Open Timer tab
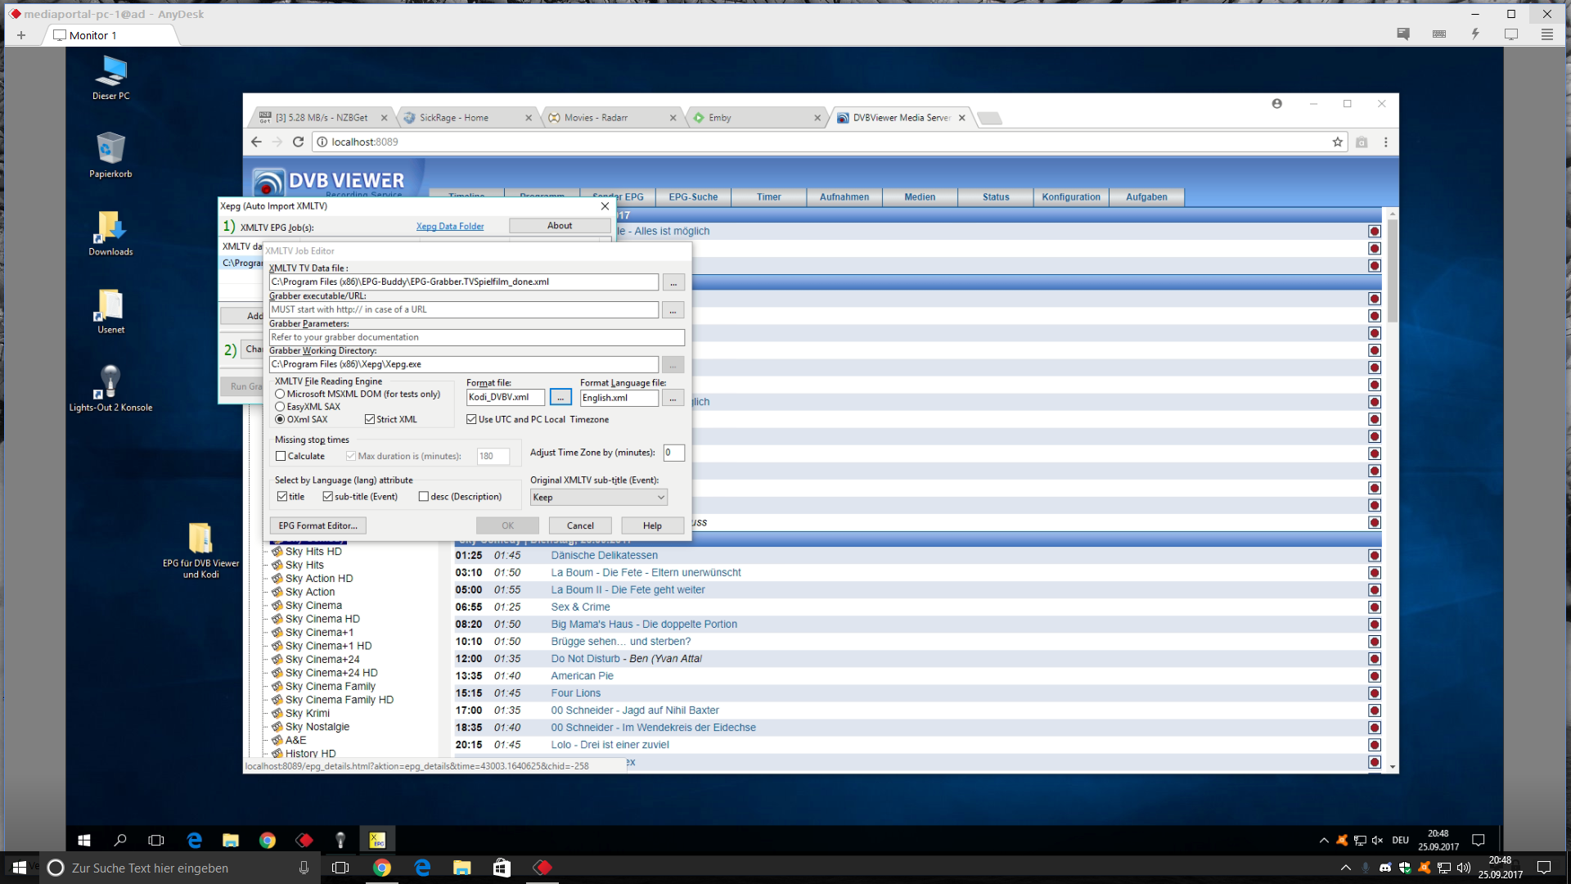Screen dimensions: 1571x884 pyautogui.click(x=769, y=197)
